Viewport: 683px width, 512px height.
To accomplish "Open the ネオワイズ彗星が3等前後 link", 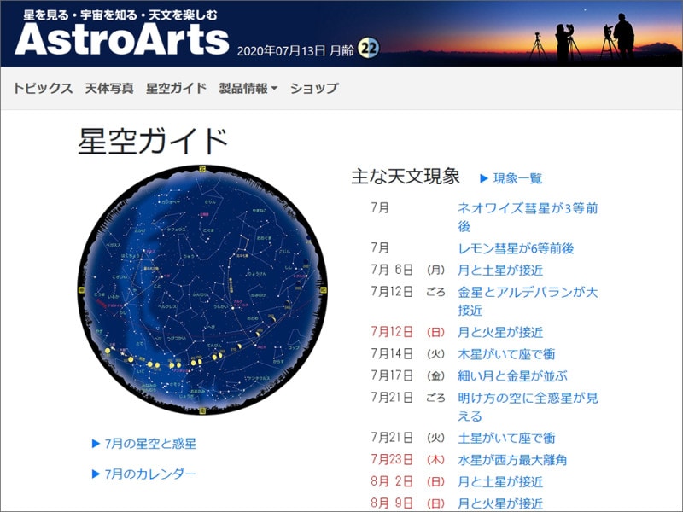I will (x=534, y=215).
